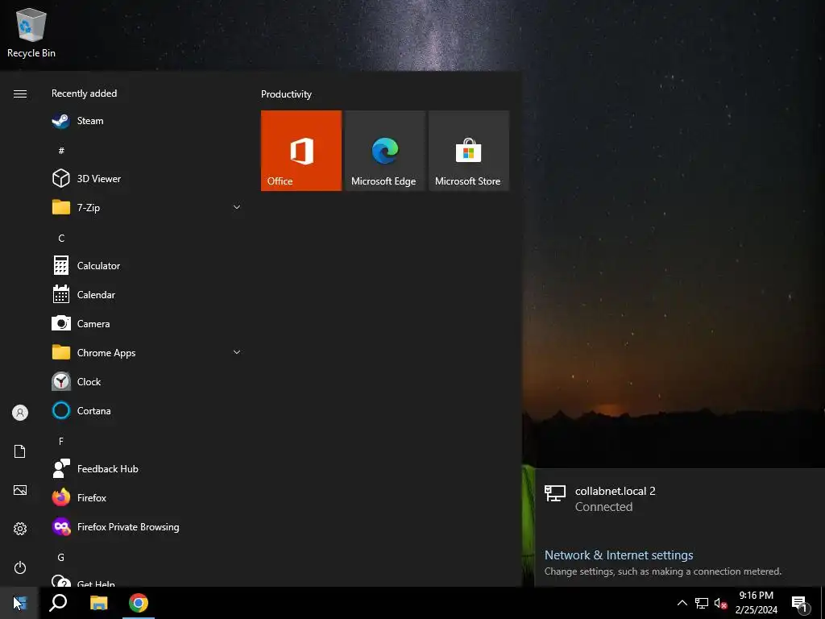Open Calculator app
The width and height of the screenshot is (825, 619).
(x=147, y=266)
